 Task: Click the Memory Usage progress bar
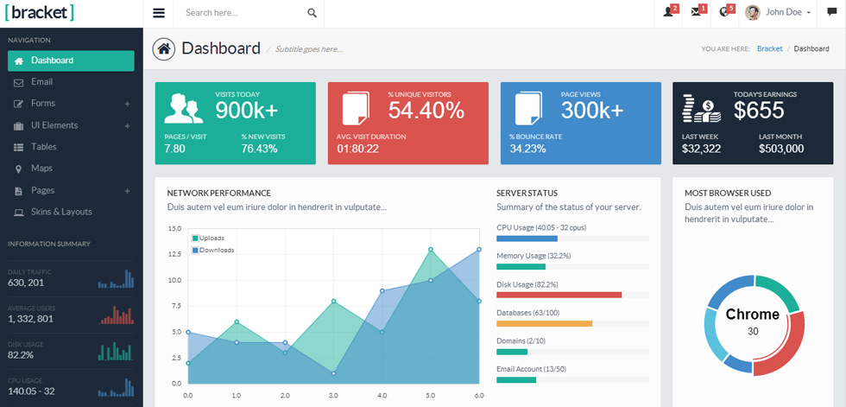[x=572, y=267]
